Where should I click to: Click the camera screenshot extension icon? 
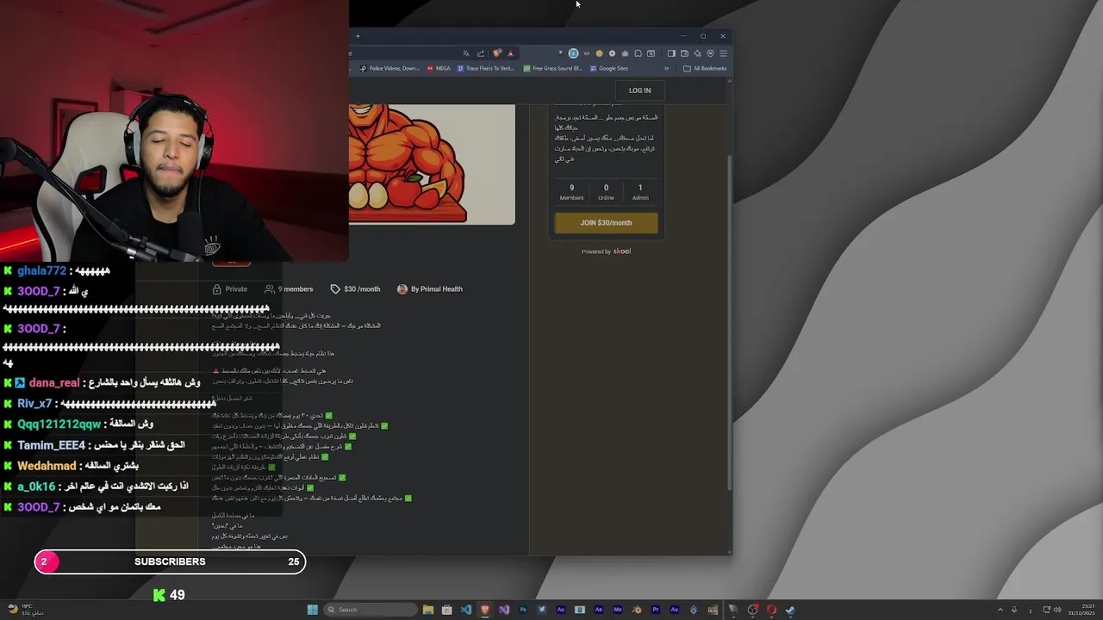pyautogui.click(x=625, y=53)
